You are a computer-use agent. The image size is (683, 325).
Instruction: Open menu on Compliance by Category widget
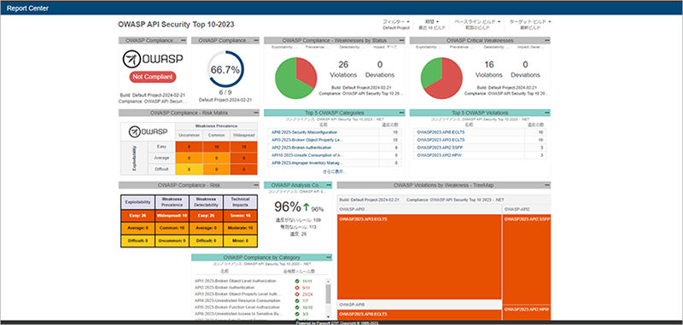click(329, 257)
